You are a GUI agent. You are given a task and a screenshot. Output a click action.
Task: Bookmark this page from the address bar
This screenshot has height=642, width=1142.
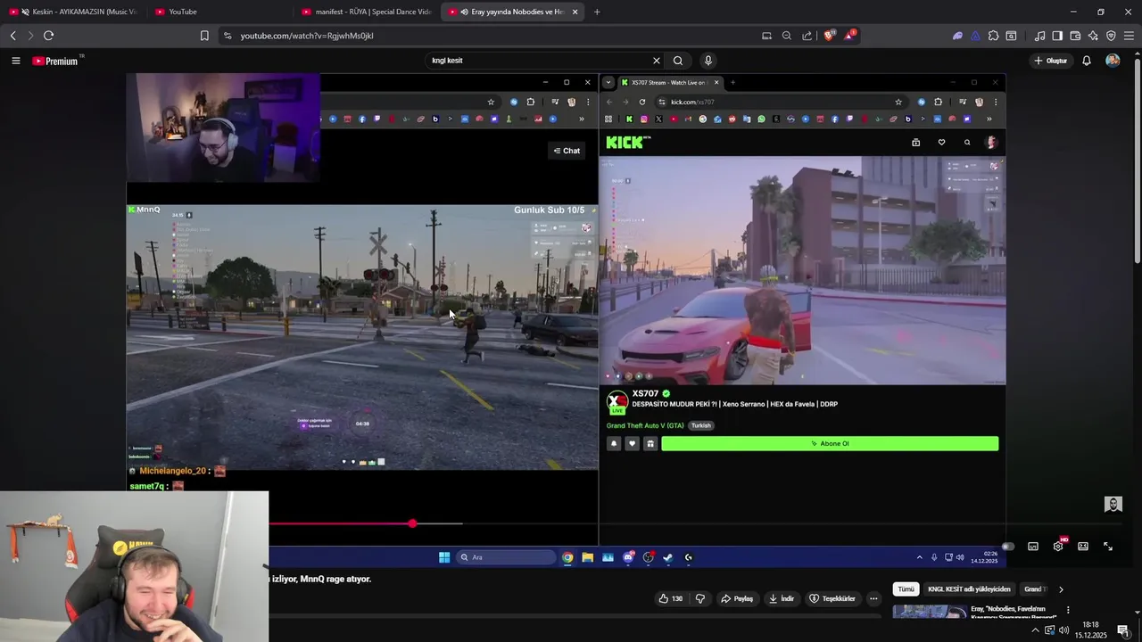click(x=204, y=36)
